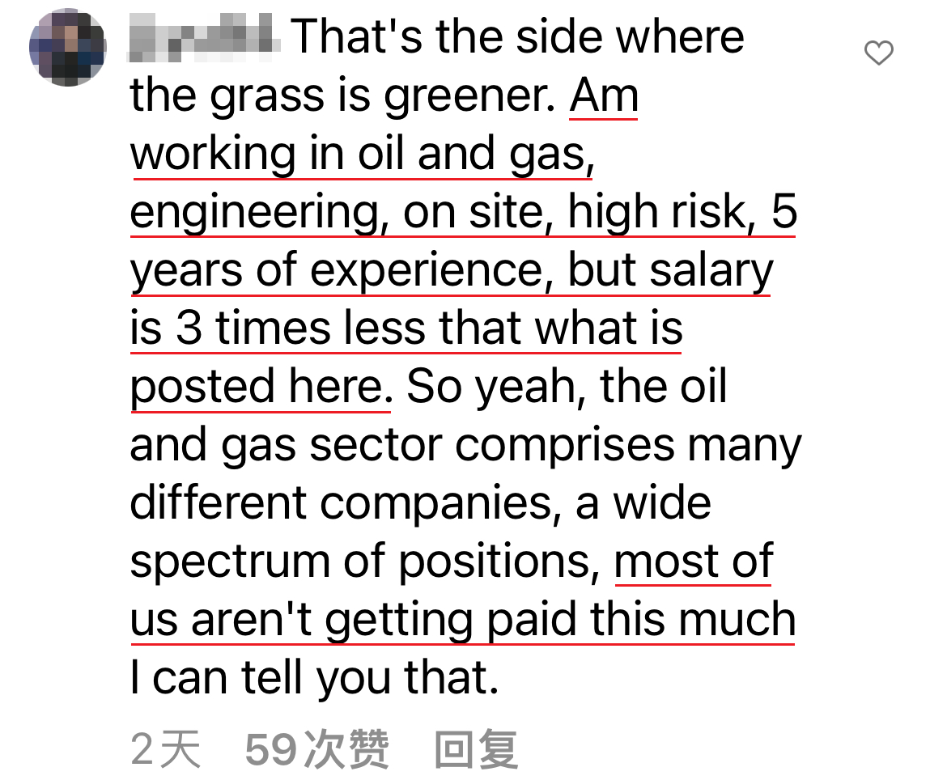Click the phrase "spectrum of positions"
The height and width of the screenshot is (780, 947).
coord(361,562)
